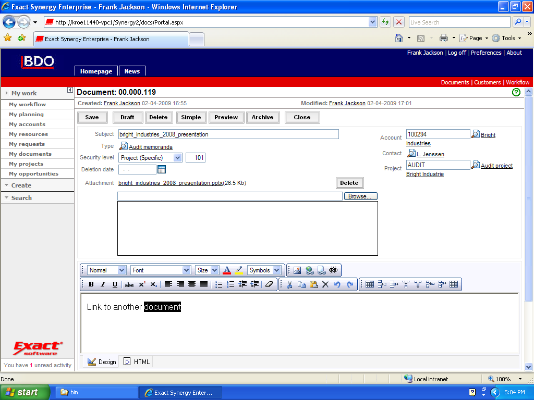
Task: Click the Project code field AUDIT
Action: (x=438, y=165)
